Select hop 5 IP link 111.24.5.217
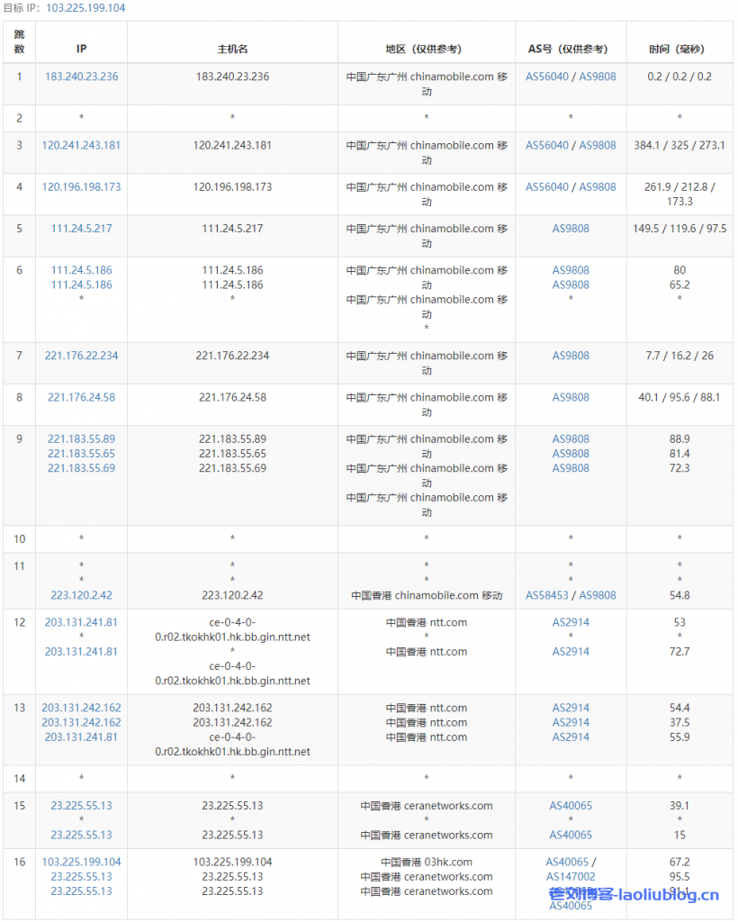The width and height of the screenshot is (738, 922). (x=81, y=229)
